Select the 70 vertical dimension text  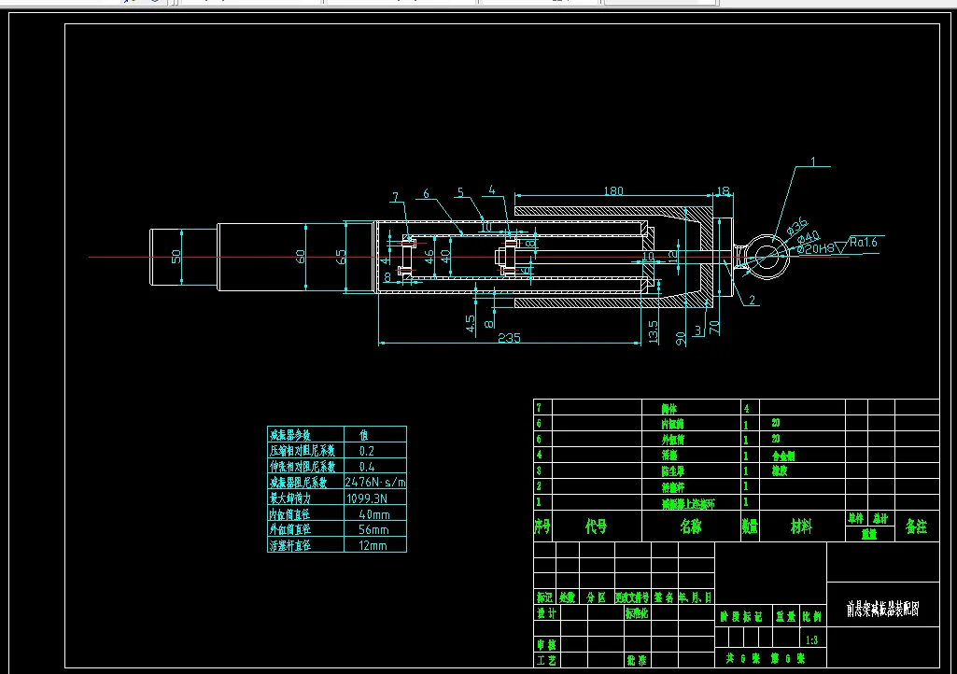pos(714,328)
